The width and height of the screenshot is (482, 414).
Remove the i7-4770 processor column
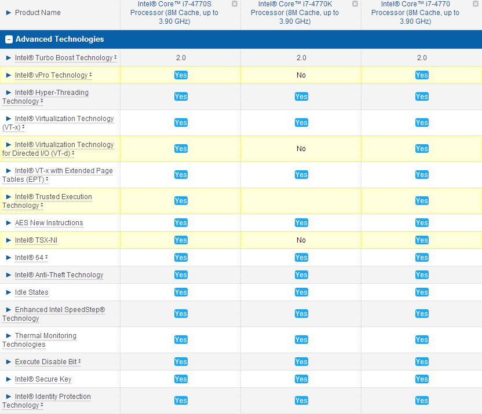(475, 3)
